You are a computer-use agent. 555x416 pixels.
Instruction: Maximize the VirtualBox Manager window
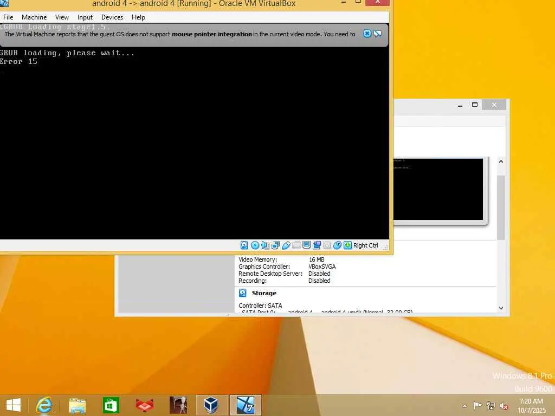(475, 105)
